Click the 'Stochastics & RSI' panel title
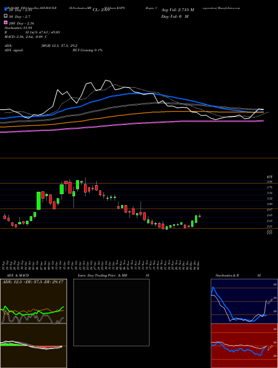Screen dimensions: 278x368 click(238, 275)
